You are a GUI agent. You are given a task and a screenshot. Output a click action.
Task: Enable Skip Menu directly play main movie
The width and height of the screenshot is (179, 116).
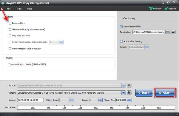(x=10, y=30)
